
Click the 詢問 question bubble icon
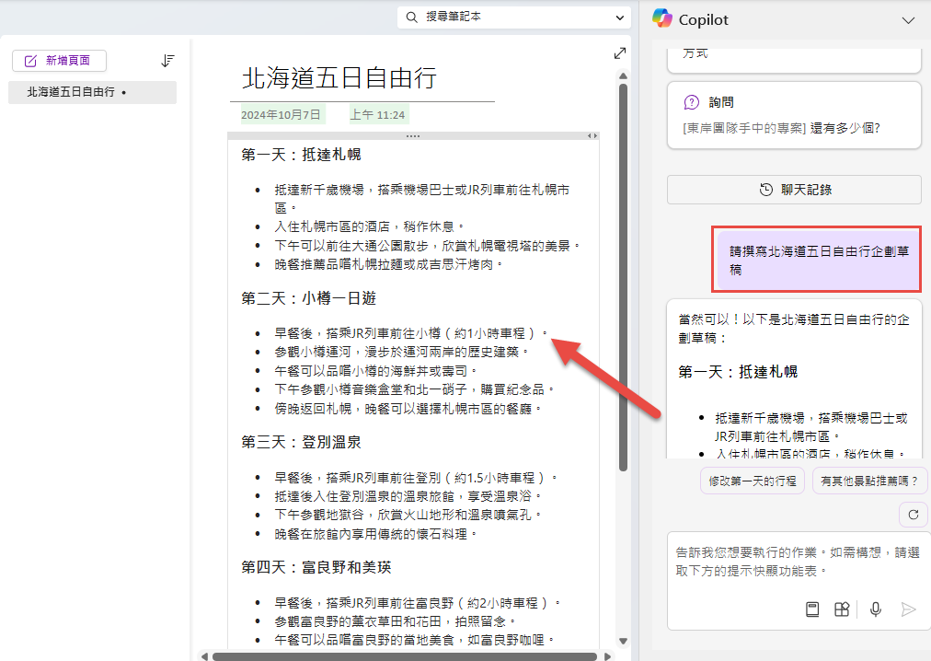click(x=692, y=102)
